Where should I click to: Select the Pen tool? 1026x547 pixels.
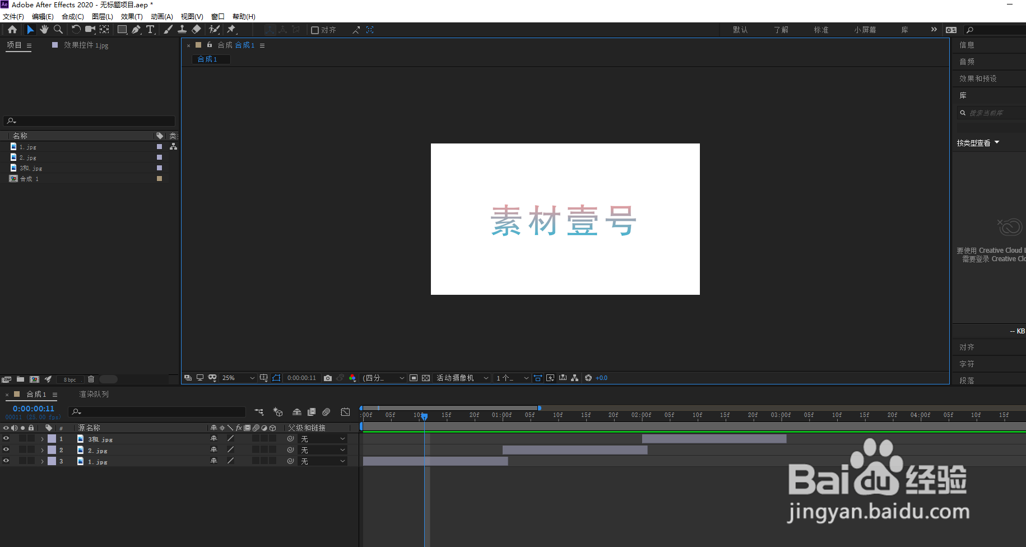pyautogui.click(x=136, y=29)
